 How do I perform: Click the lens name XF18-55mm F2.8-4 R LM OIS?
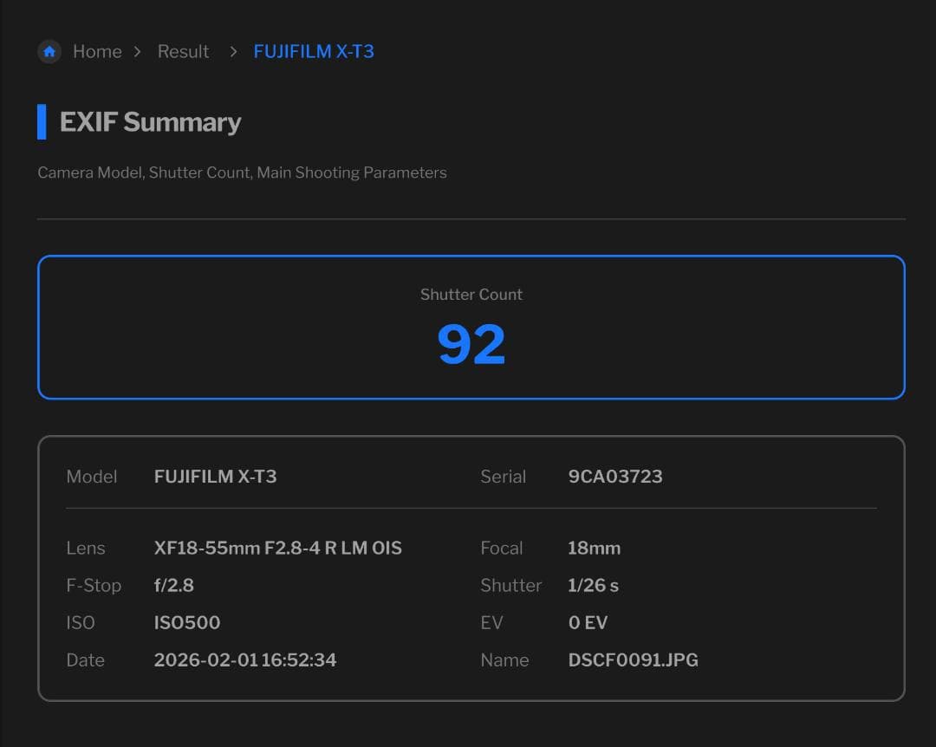277,549
